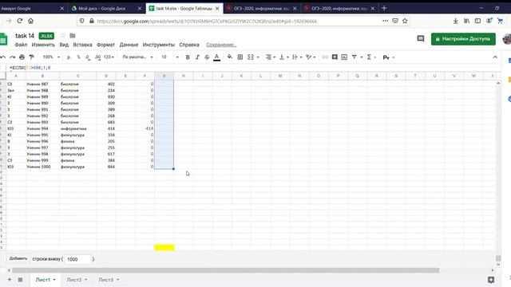Open Explore panel icon at bottom right
This screenshot has width=511, height=287.
(491, 280)
